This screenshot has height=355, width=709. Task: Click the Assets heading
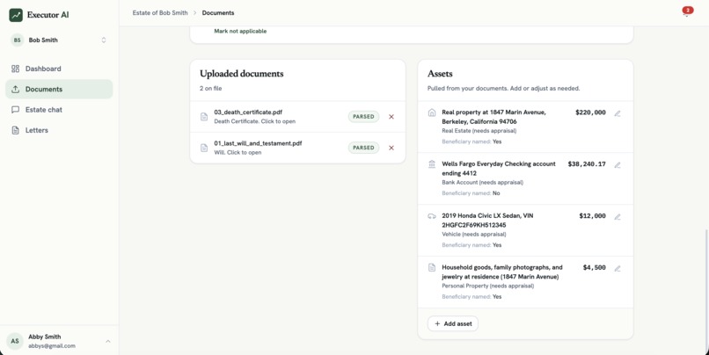(x=440, y=74)
